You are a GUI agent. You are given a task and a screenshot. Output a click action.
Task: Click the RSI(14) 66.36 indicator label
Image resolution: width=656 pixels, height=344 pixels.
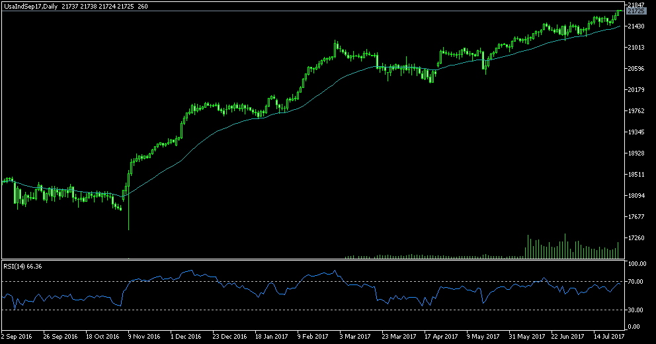(22, 266)
